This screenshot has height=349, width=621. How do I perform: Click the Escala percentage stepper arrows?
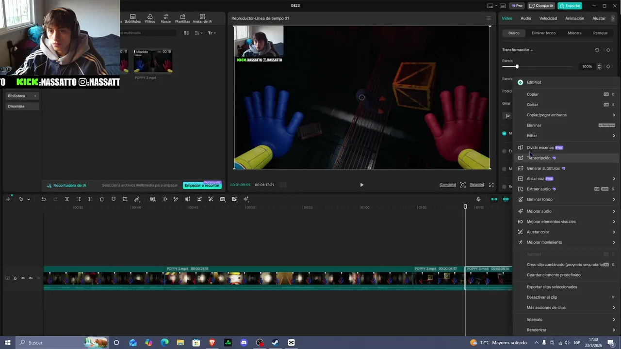(599, 66)
